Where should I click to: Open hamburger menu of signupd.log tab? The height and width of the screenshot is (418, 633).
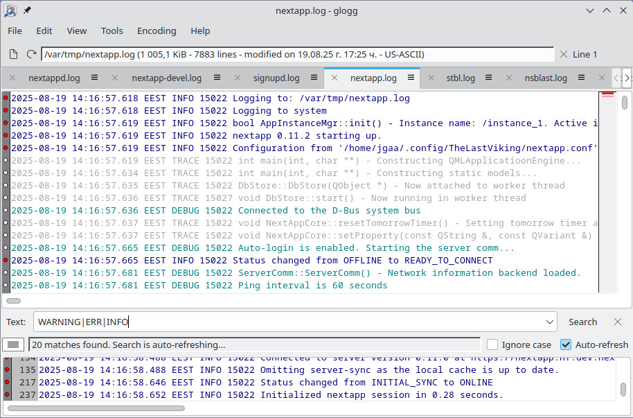[314, 78]
